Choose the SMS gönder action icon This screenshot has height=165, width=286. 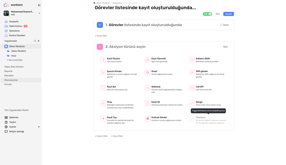[192, 72]
